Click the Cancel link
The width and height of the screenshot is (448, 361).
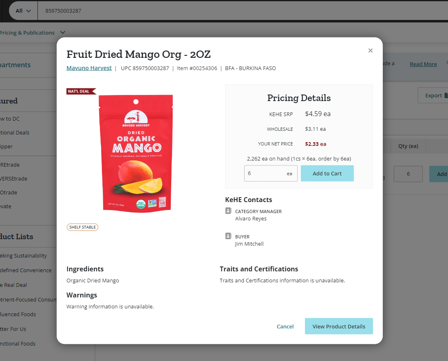point(285,326)
